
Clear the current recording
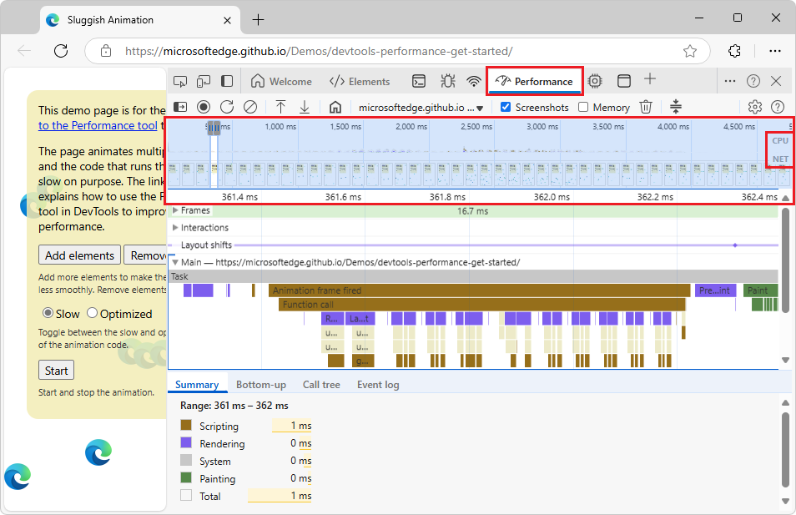point(252,107)
